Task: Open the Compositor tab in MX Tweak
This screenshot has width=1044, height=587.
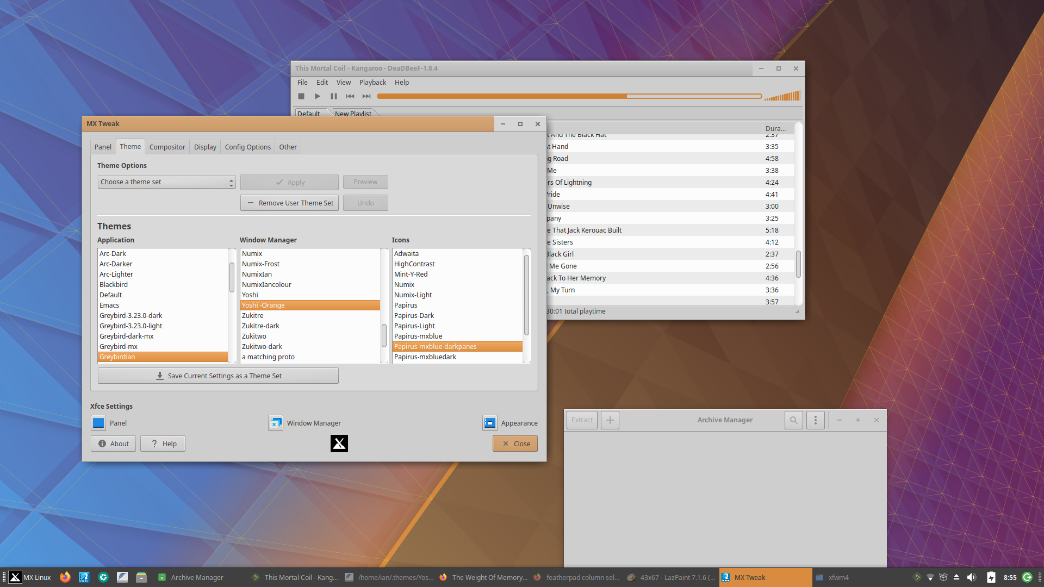Action: (167, 147)
